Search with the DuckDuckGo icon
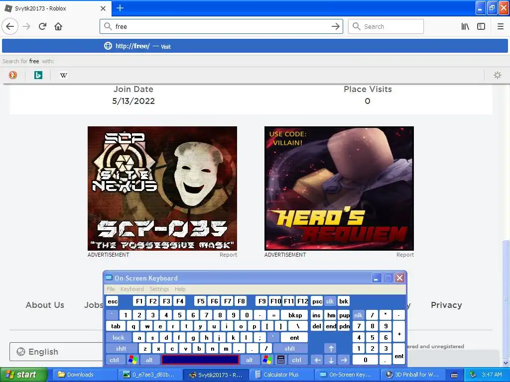This screenshot has height=382, width=510. pos(12,75)
